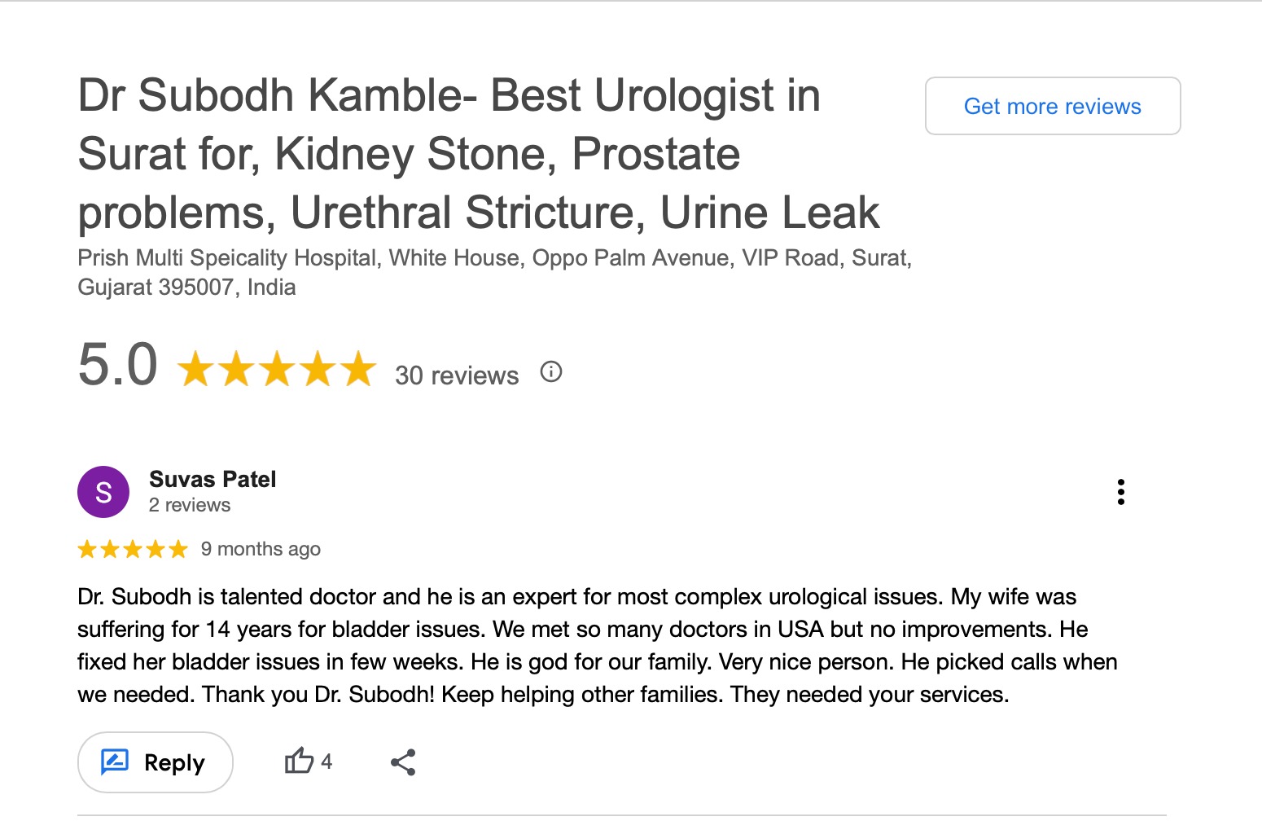Click the 9 months ago timestamp
This screenshot has height=821, width=1262.
click(x=261, y=549)
